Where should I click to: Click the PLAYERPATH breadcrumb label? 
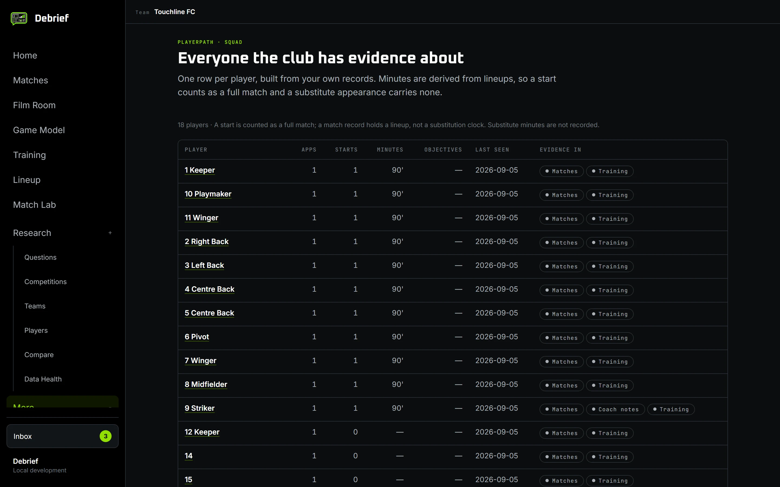(196, 42)
